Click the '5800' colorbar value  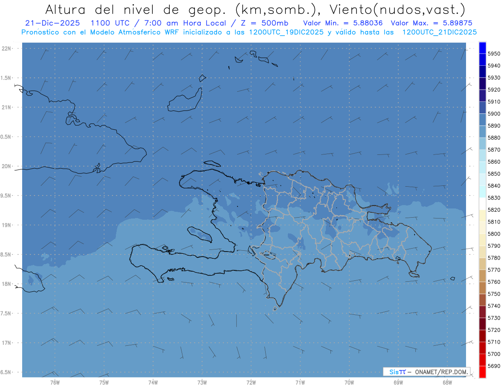point(494,234)
